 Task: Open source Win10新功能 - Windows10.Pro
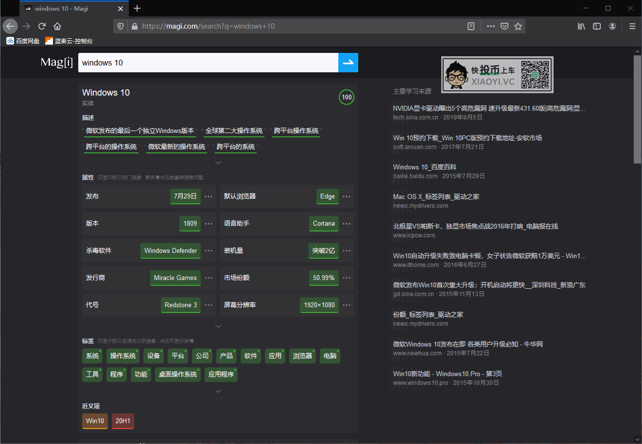click(x=448, y=374)
